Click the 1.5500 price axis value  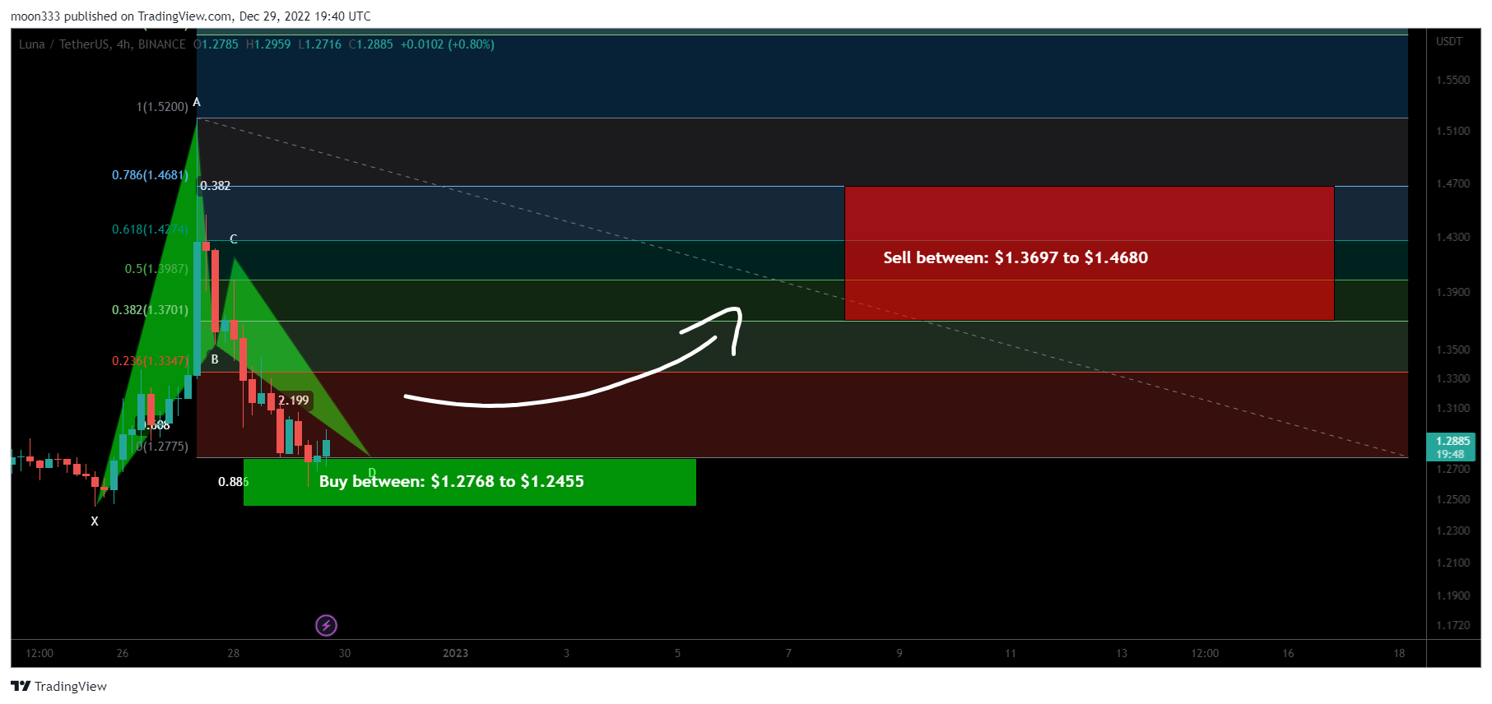click(1452, 80)
